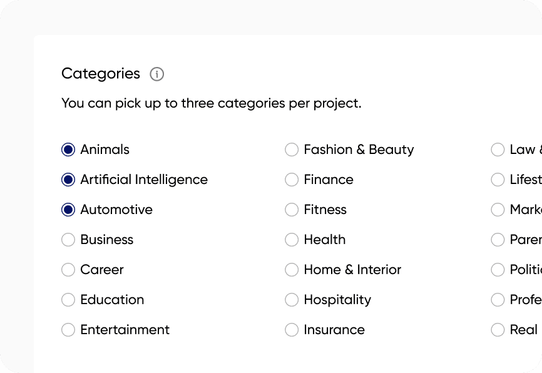Screen dimensions: 542x373
Task: Select the Entertainment category
Action: pos(68,330)
